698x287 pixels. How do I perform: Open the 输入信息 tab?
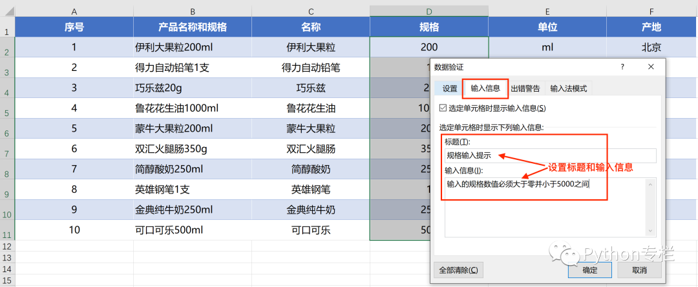[485, 88]
